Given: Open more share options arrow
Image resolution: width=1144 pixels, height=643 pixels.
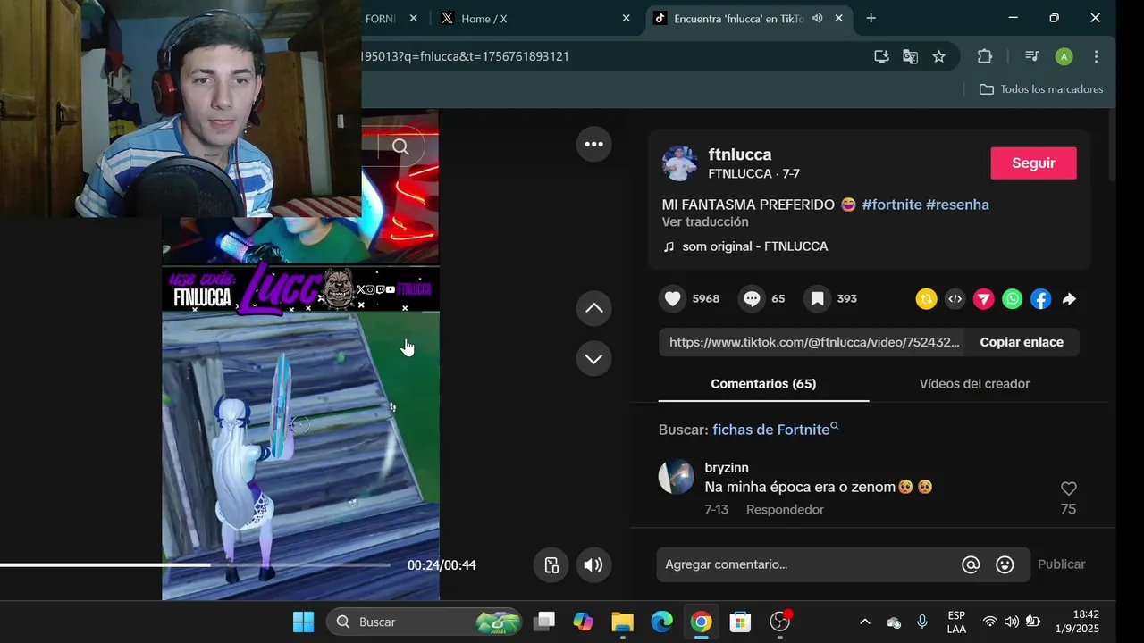Looking at the screenshot, I should pos(1069,299).
